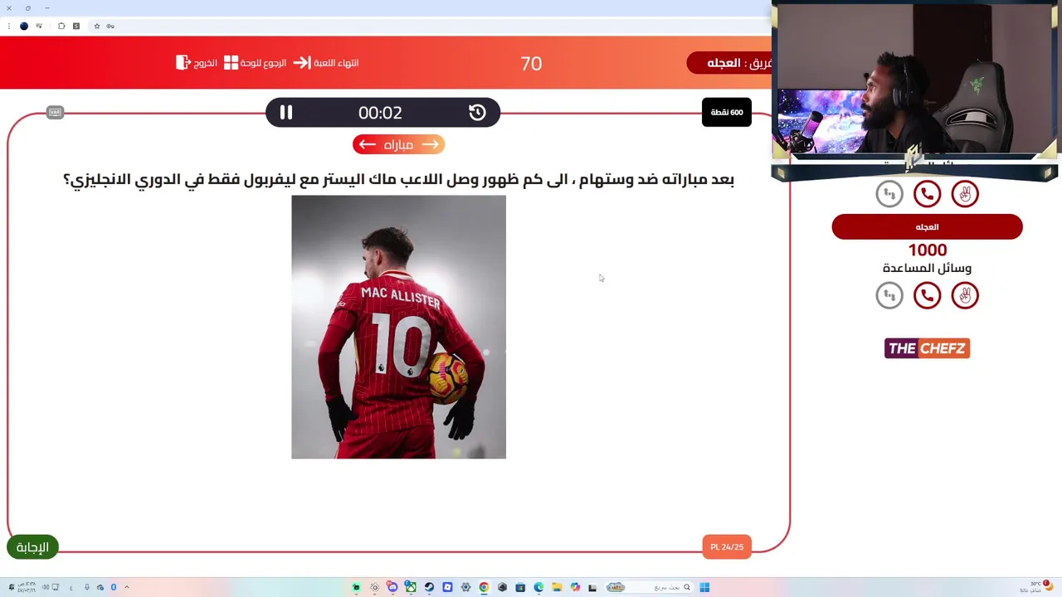This screenshot has height=597, width=1062.
Task: Reveal the answer with الإجابة button
Action: coord(32,546)
